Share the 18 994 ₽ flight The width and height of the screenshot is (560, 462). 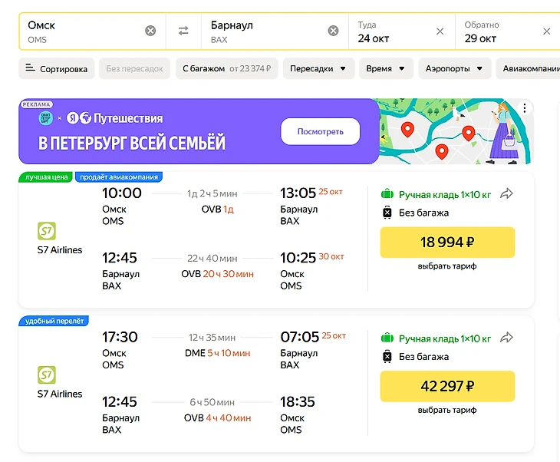point(506,193)
